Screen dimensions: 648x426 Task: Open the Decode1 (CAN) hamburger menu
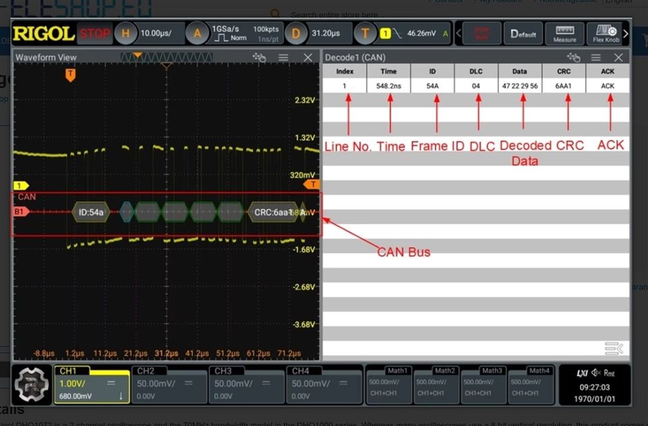point(596,57)
